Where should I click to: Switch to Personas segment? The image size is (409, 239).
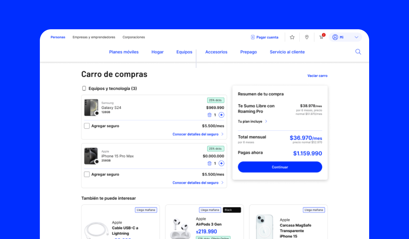[x=58, y=37]
